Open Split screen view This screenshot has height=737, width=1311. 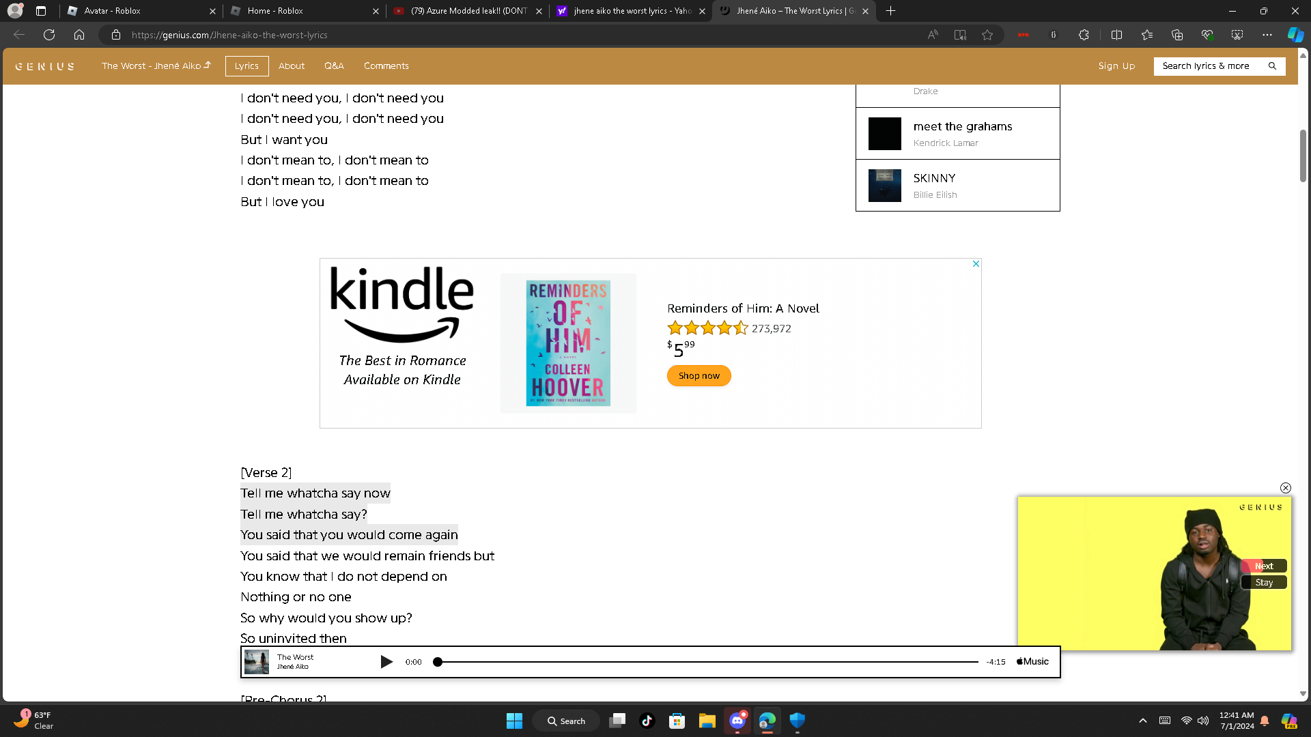click(x=1117, y=35)
